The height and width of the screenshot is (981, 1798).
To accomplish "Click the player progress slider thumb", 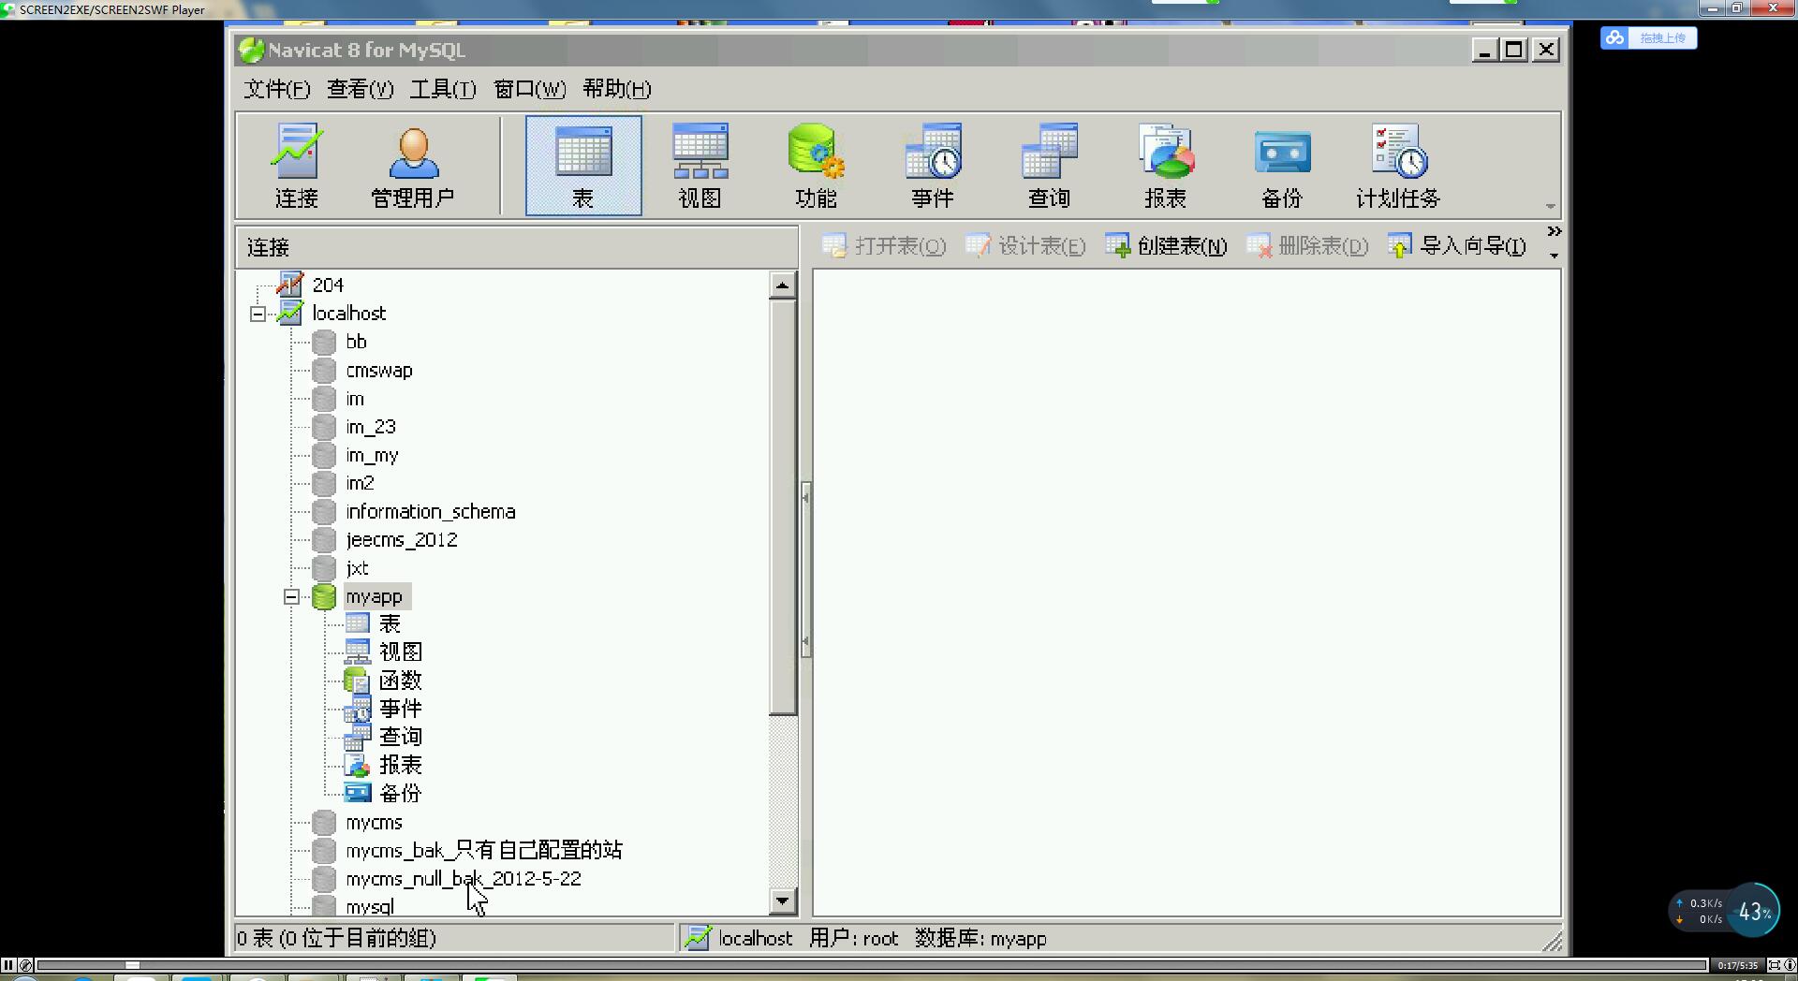I will (132, 965).
